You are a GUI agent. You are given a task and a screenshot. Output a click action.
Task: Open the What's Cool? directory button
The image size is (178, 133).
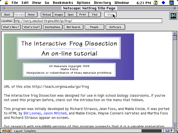tap(32, 27)
